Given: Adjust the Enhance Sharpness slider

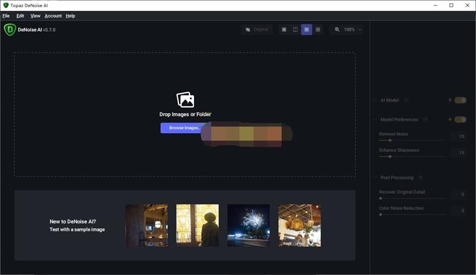Looking at the screenshot, I should (412, 156).
